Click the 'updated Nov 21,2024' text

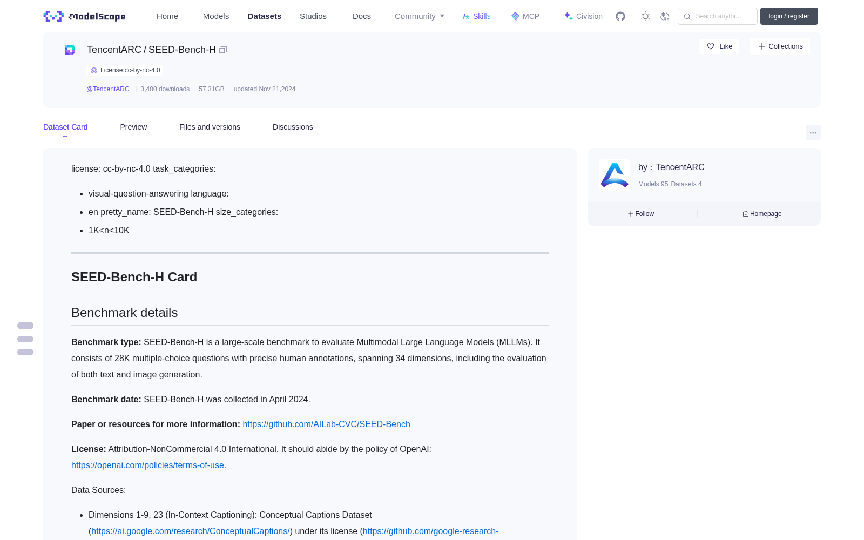click(265, 89)
